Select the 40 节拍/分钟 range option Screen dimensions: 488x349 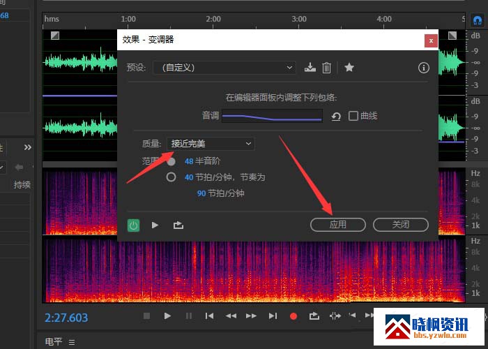point(171,177)
